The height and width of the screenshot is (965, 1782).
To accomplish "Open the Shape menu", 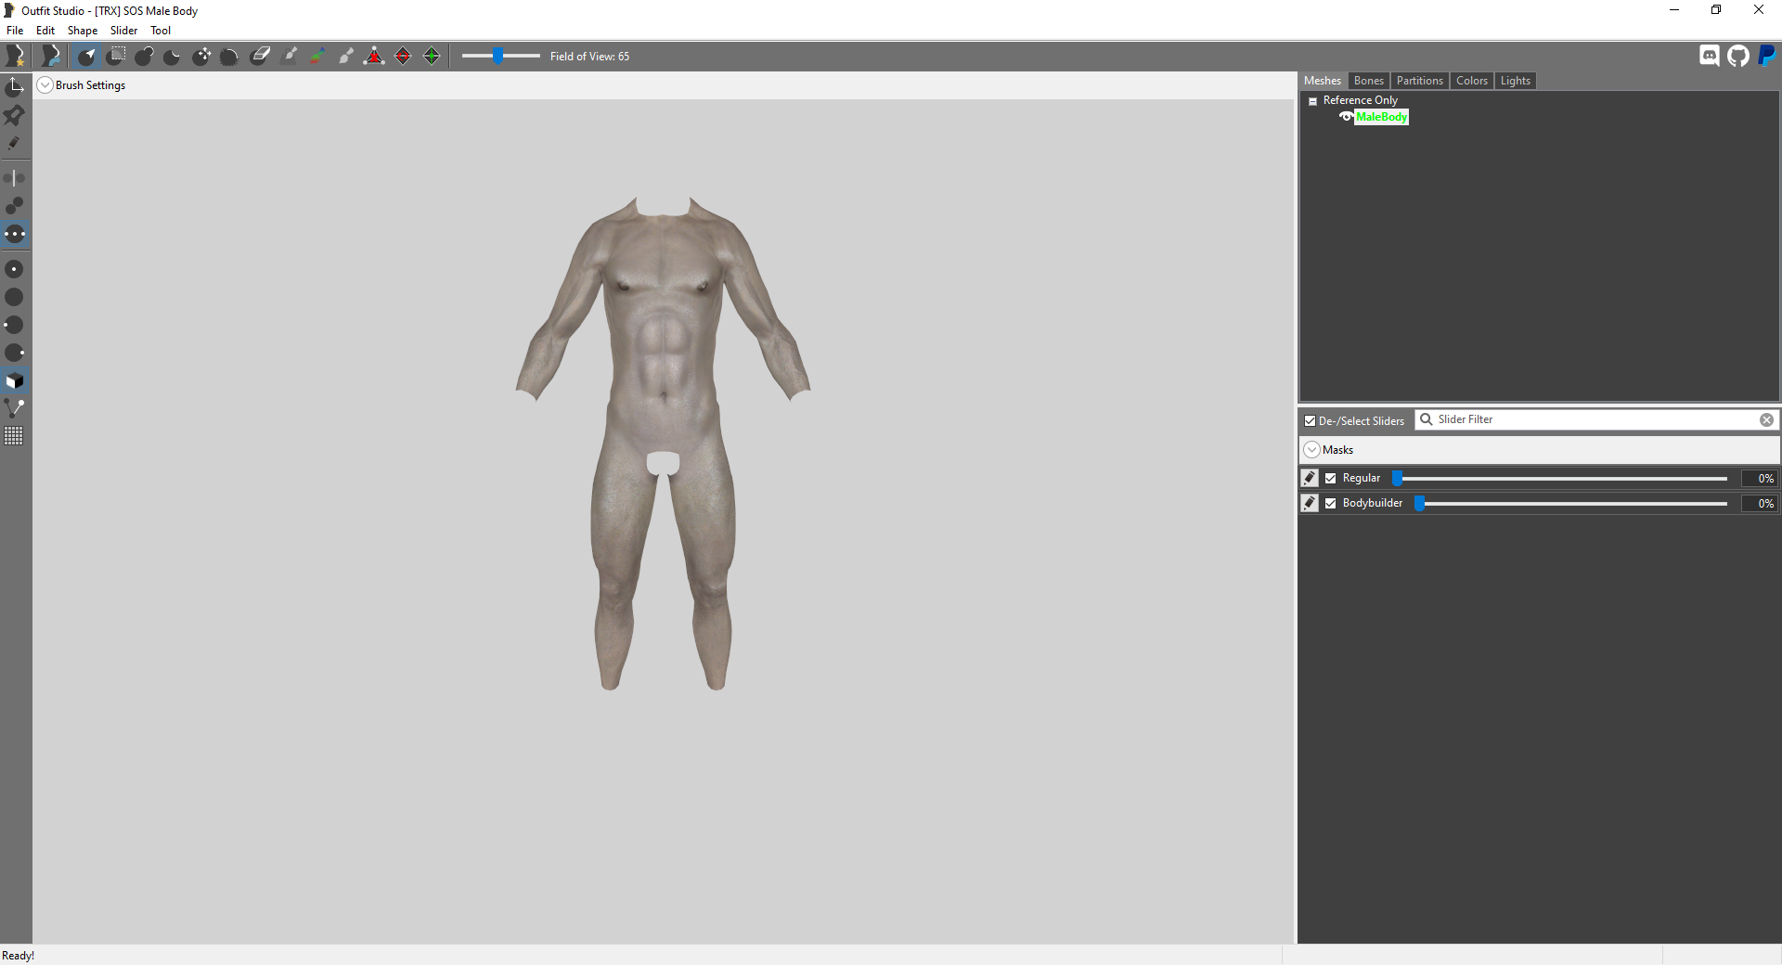I will (83, 31).
